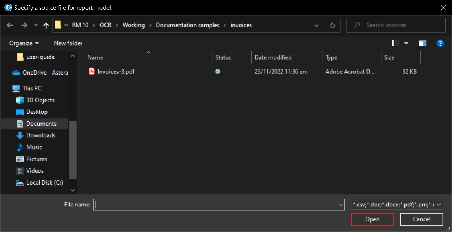Select the Invoices-3.pdf file

(116, 71)
